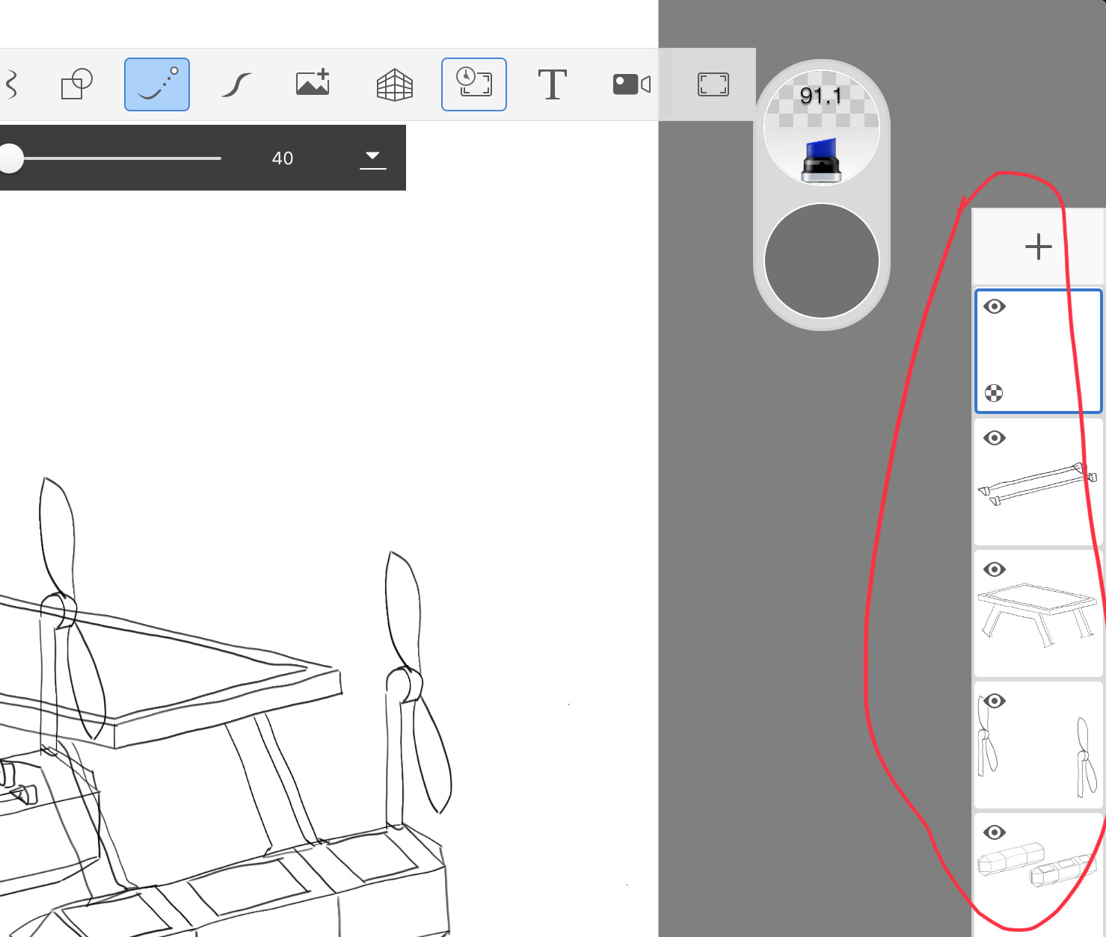Hide the bottom boxes layer

tap(995, 832)
